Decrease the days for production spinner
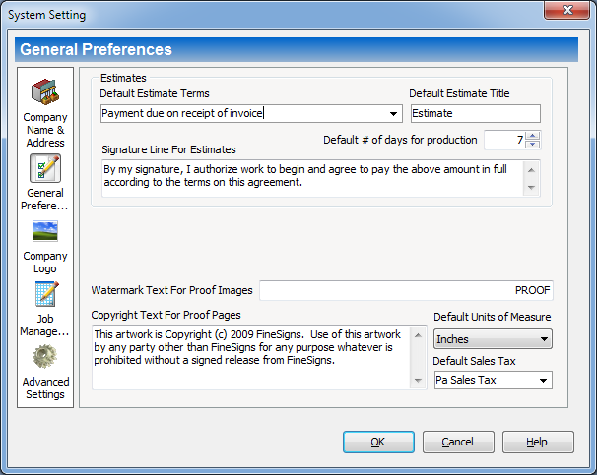This screenshot has height=475, width=597. [533, 145]
